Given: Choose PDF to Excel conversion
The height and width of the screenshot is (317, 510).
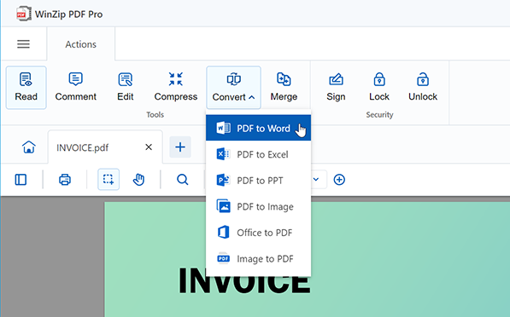Looking at the screenshot, I should click(258, 154).
